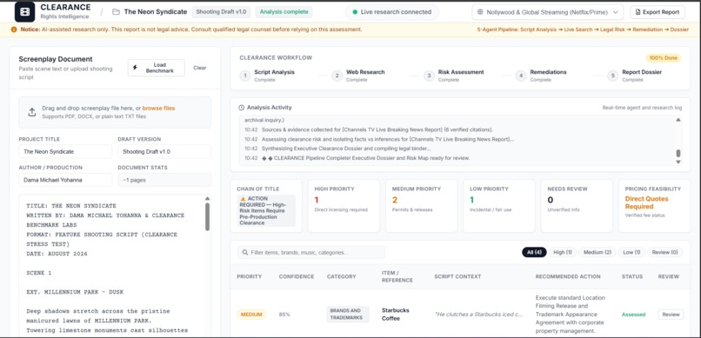Select the Review (0) filter tab
This screenshot has width=701, height=338.
[x=664, y=252]
